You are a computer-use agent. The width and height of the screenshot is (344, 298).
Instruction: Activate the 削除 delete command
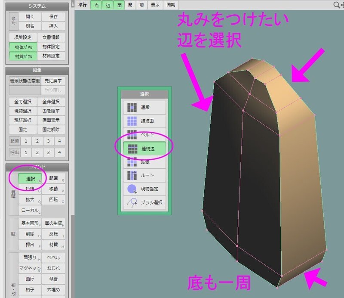point(30,234)
